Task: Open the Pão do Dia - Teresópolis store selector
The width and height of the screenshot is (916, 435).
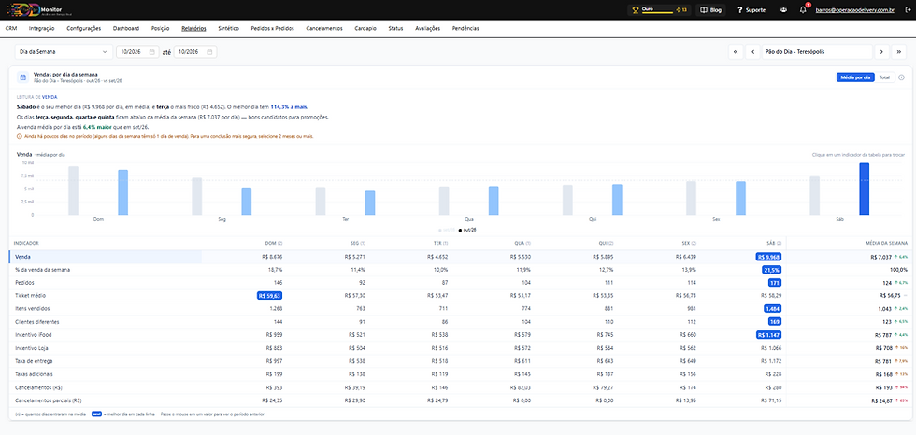Action: tap(817, 52)
